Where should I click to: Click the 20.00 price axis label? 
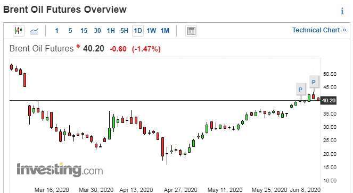(x=330, y=154)
